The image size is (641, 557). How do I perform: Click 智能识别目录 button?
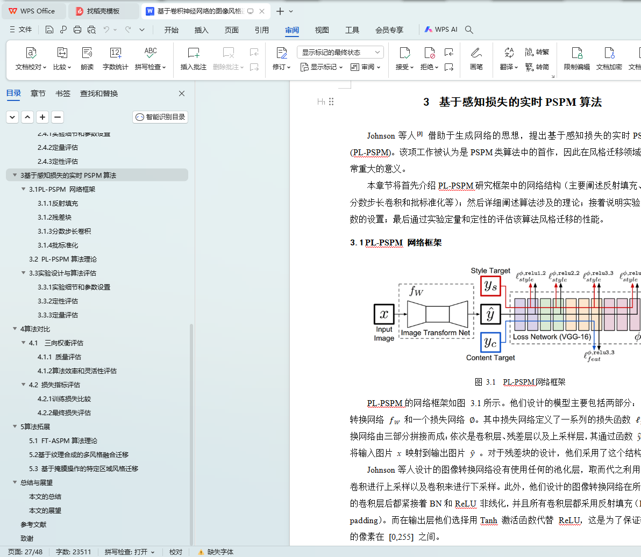160,117
